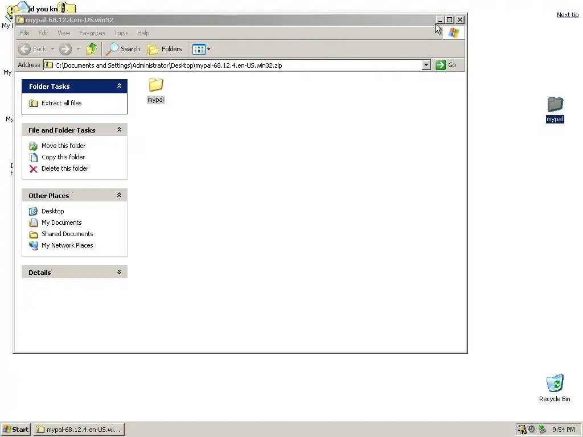Click the Extract all files zip icon
This screenshot has height=437, width=583.
coord(34,104)
